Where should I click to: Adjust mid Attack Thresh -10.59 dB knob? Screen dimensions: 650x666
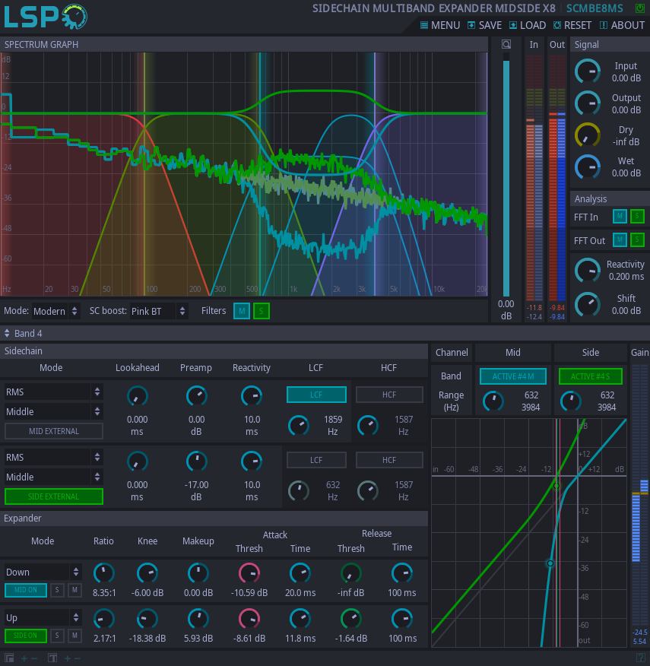(249, 573)
